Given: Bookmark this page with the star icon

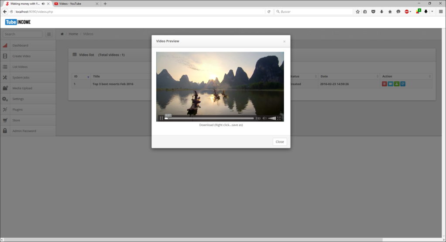Looking at the screenshot, I should pos(357,12).
